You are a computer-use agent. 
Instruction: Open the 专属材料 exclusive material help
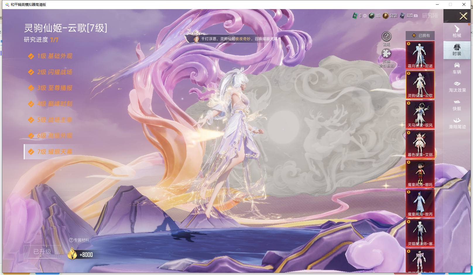tap(79, 240)
